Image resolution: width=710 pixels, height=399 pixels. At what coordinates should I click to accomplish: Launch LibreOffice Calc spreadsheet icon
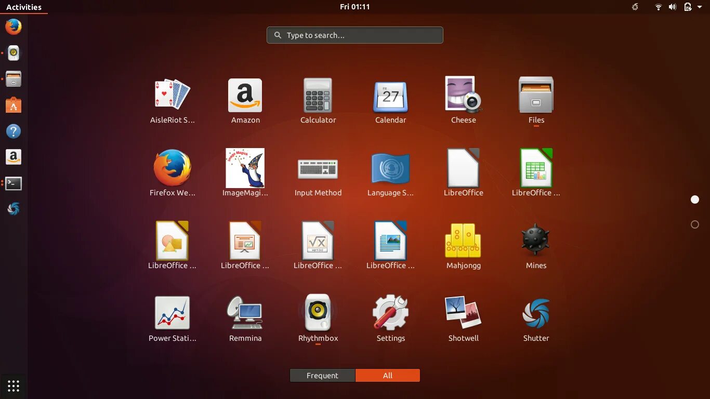pyautogui.click(x=536, y=174)
